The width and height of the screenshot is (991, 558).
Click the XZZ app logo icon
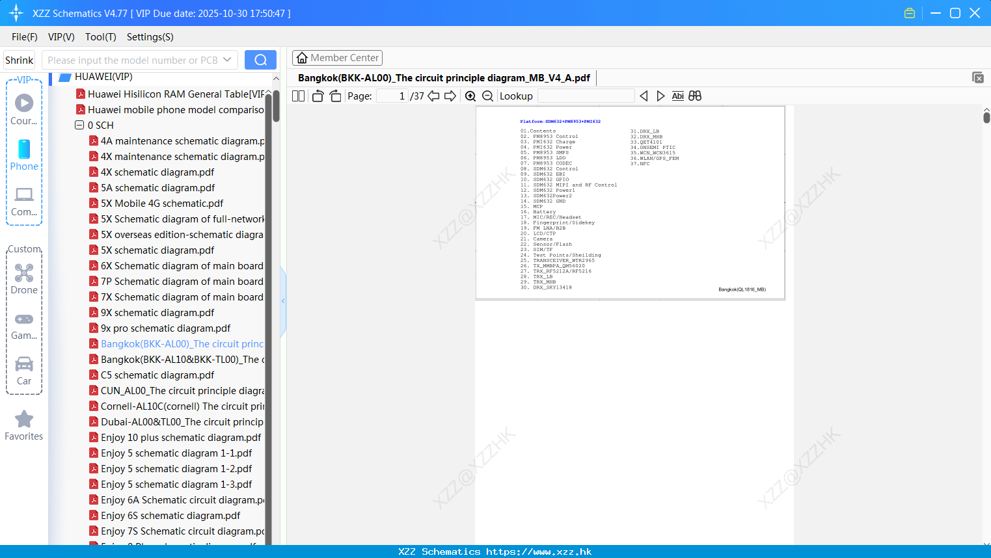(16, 13)
